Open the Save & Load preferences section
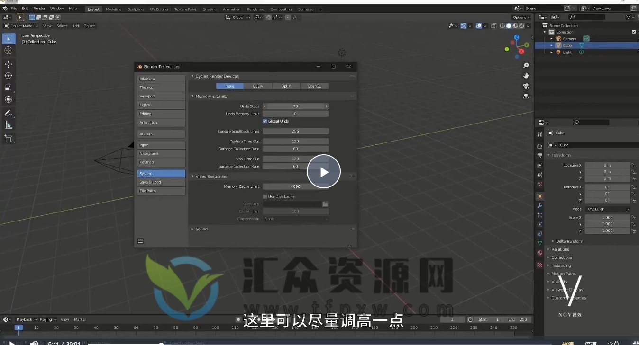The image size is (639, 345). click(161, 182)
